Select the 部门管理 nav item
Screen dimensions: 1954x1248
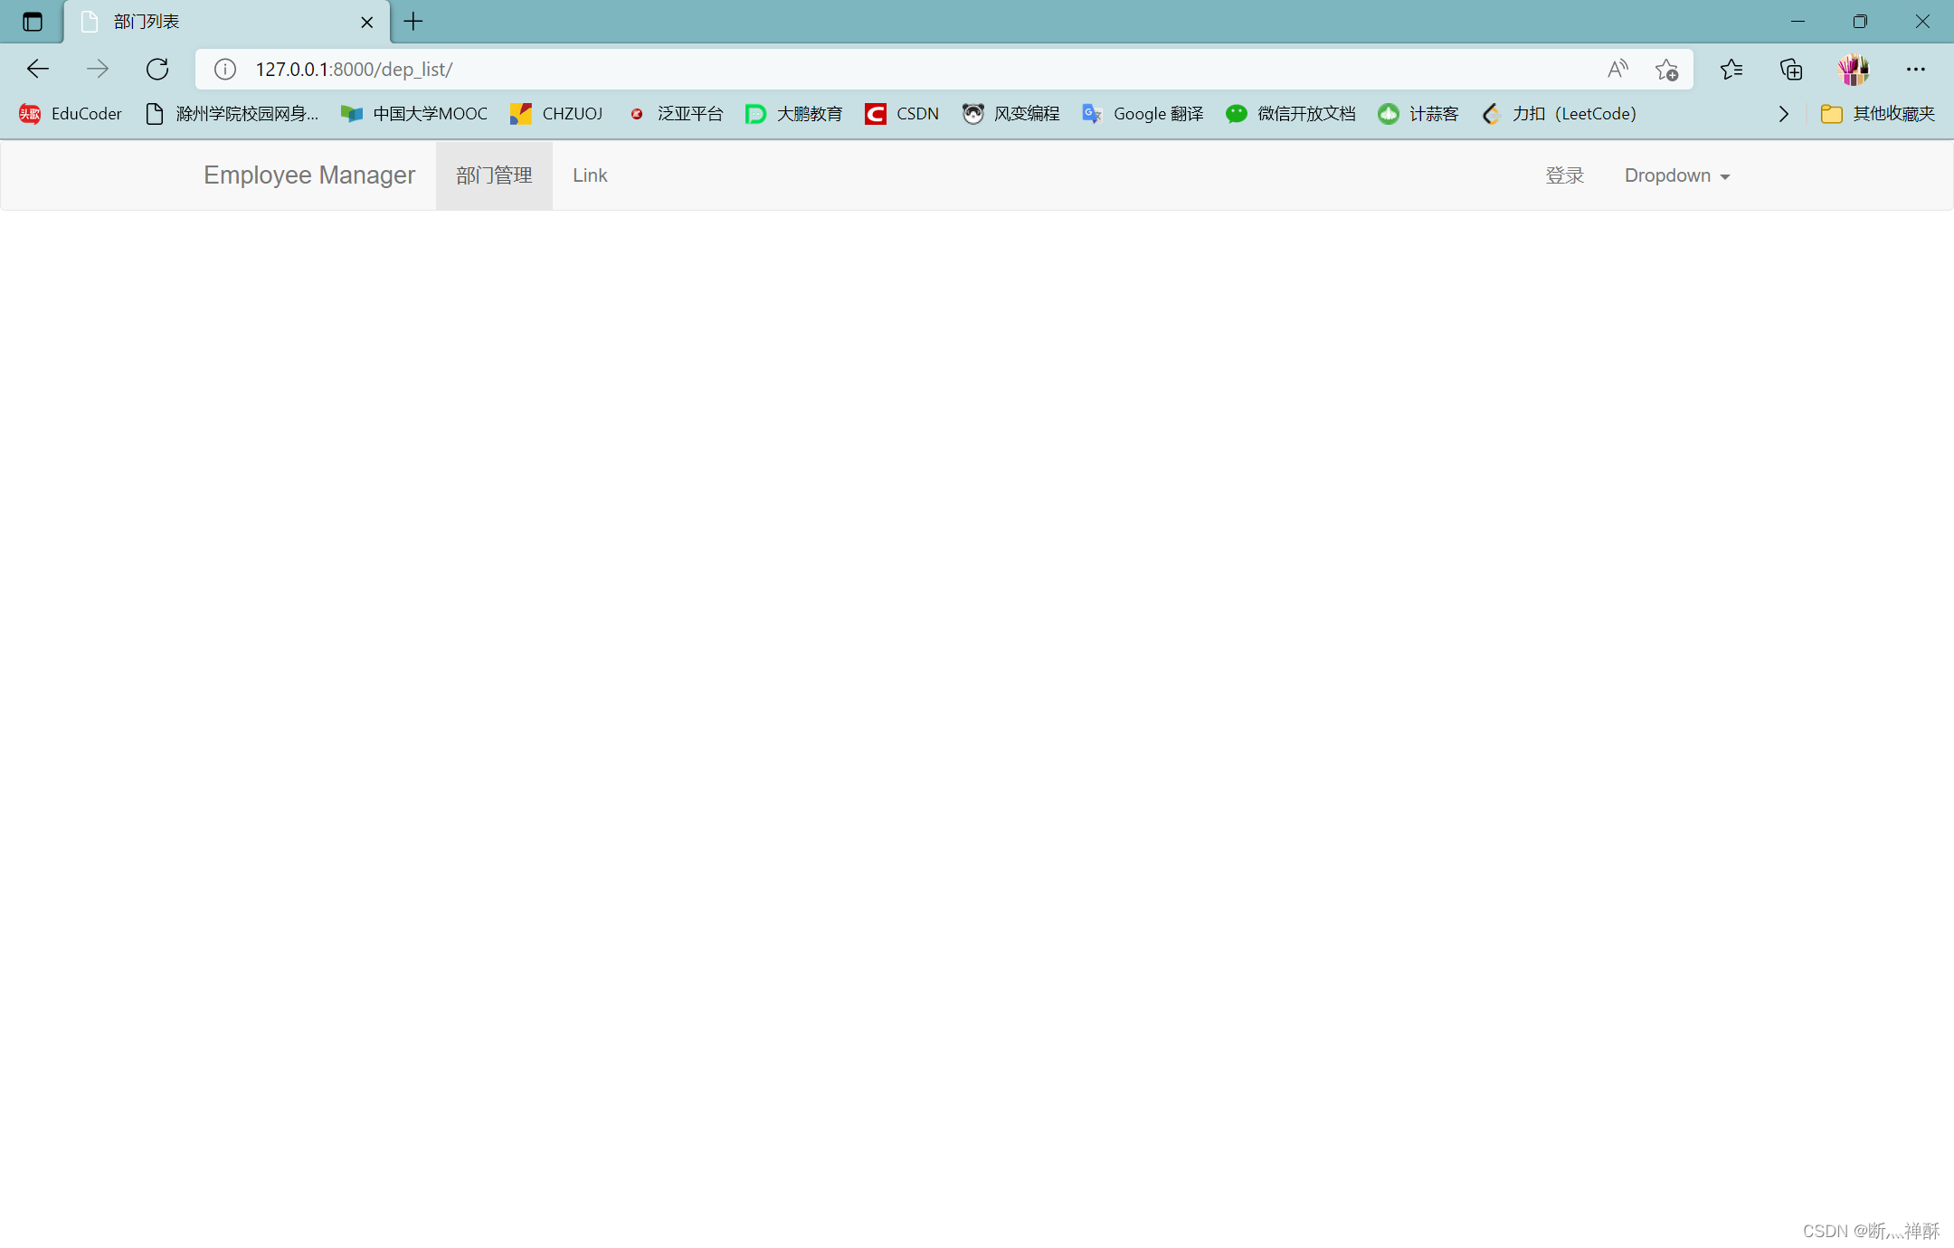pos(494,175)
